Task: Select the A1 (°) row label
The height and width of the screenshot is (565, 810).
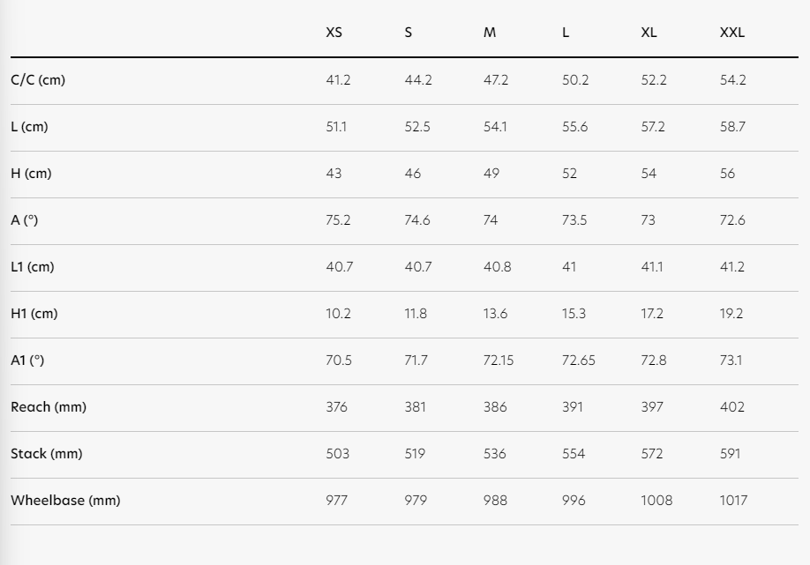Action: (28, 361)
